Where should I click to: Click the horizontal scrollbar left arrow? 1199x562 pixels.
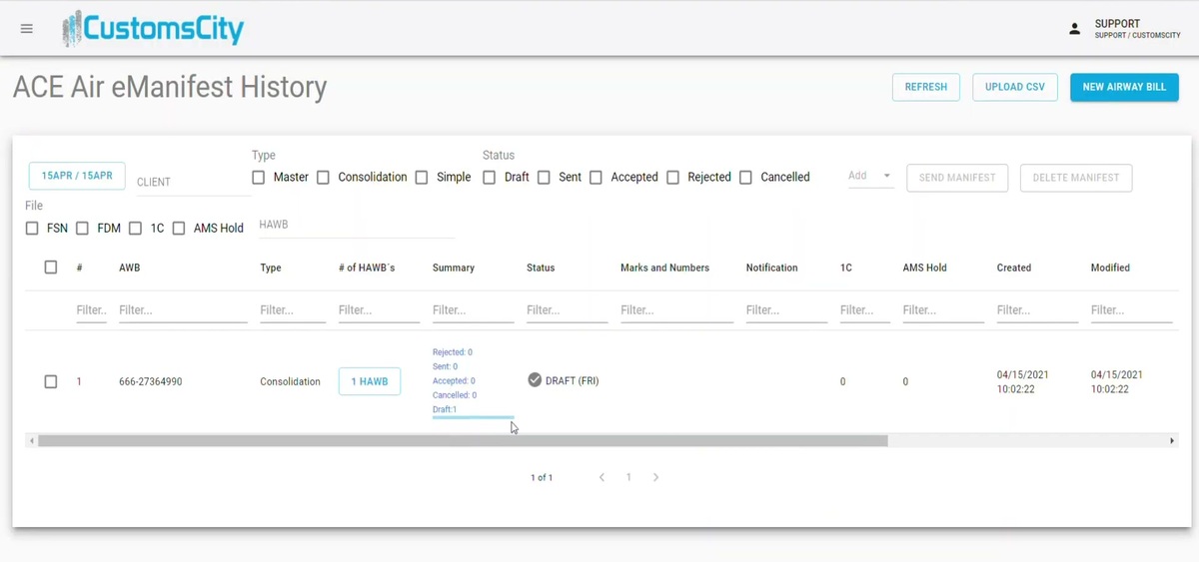[32, 440]
